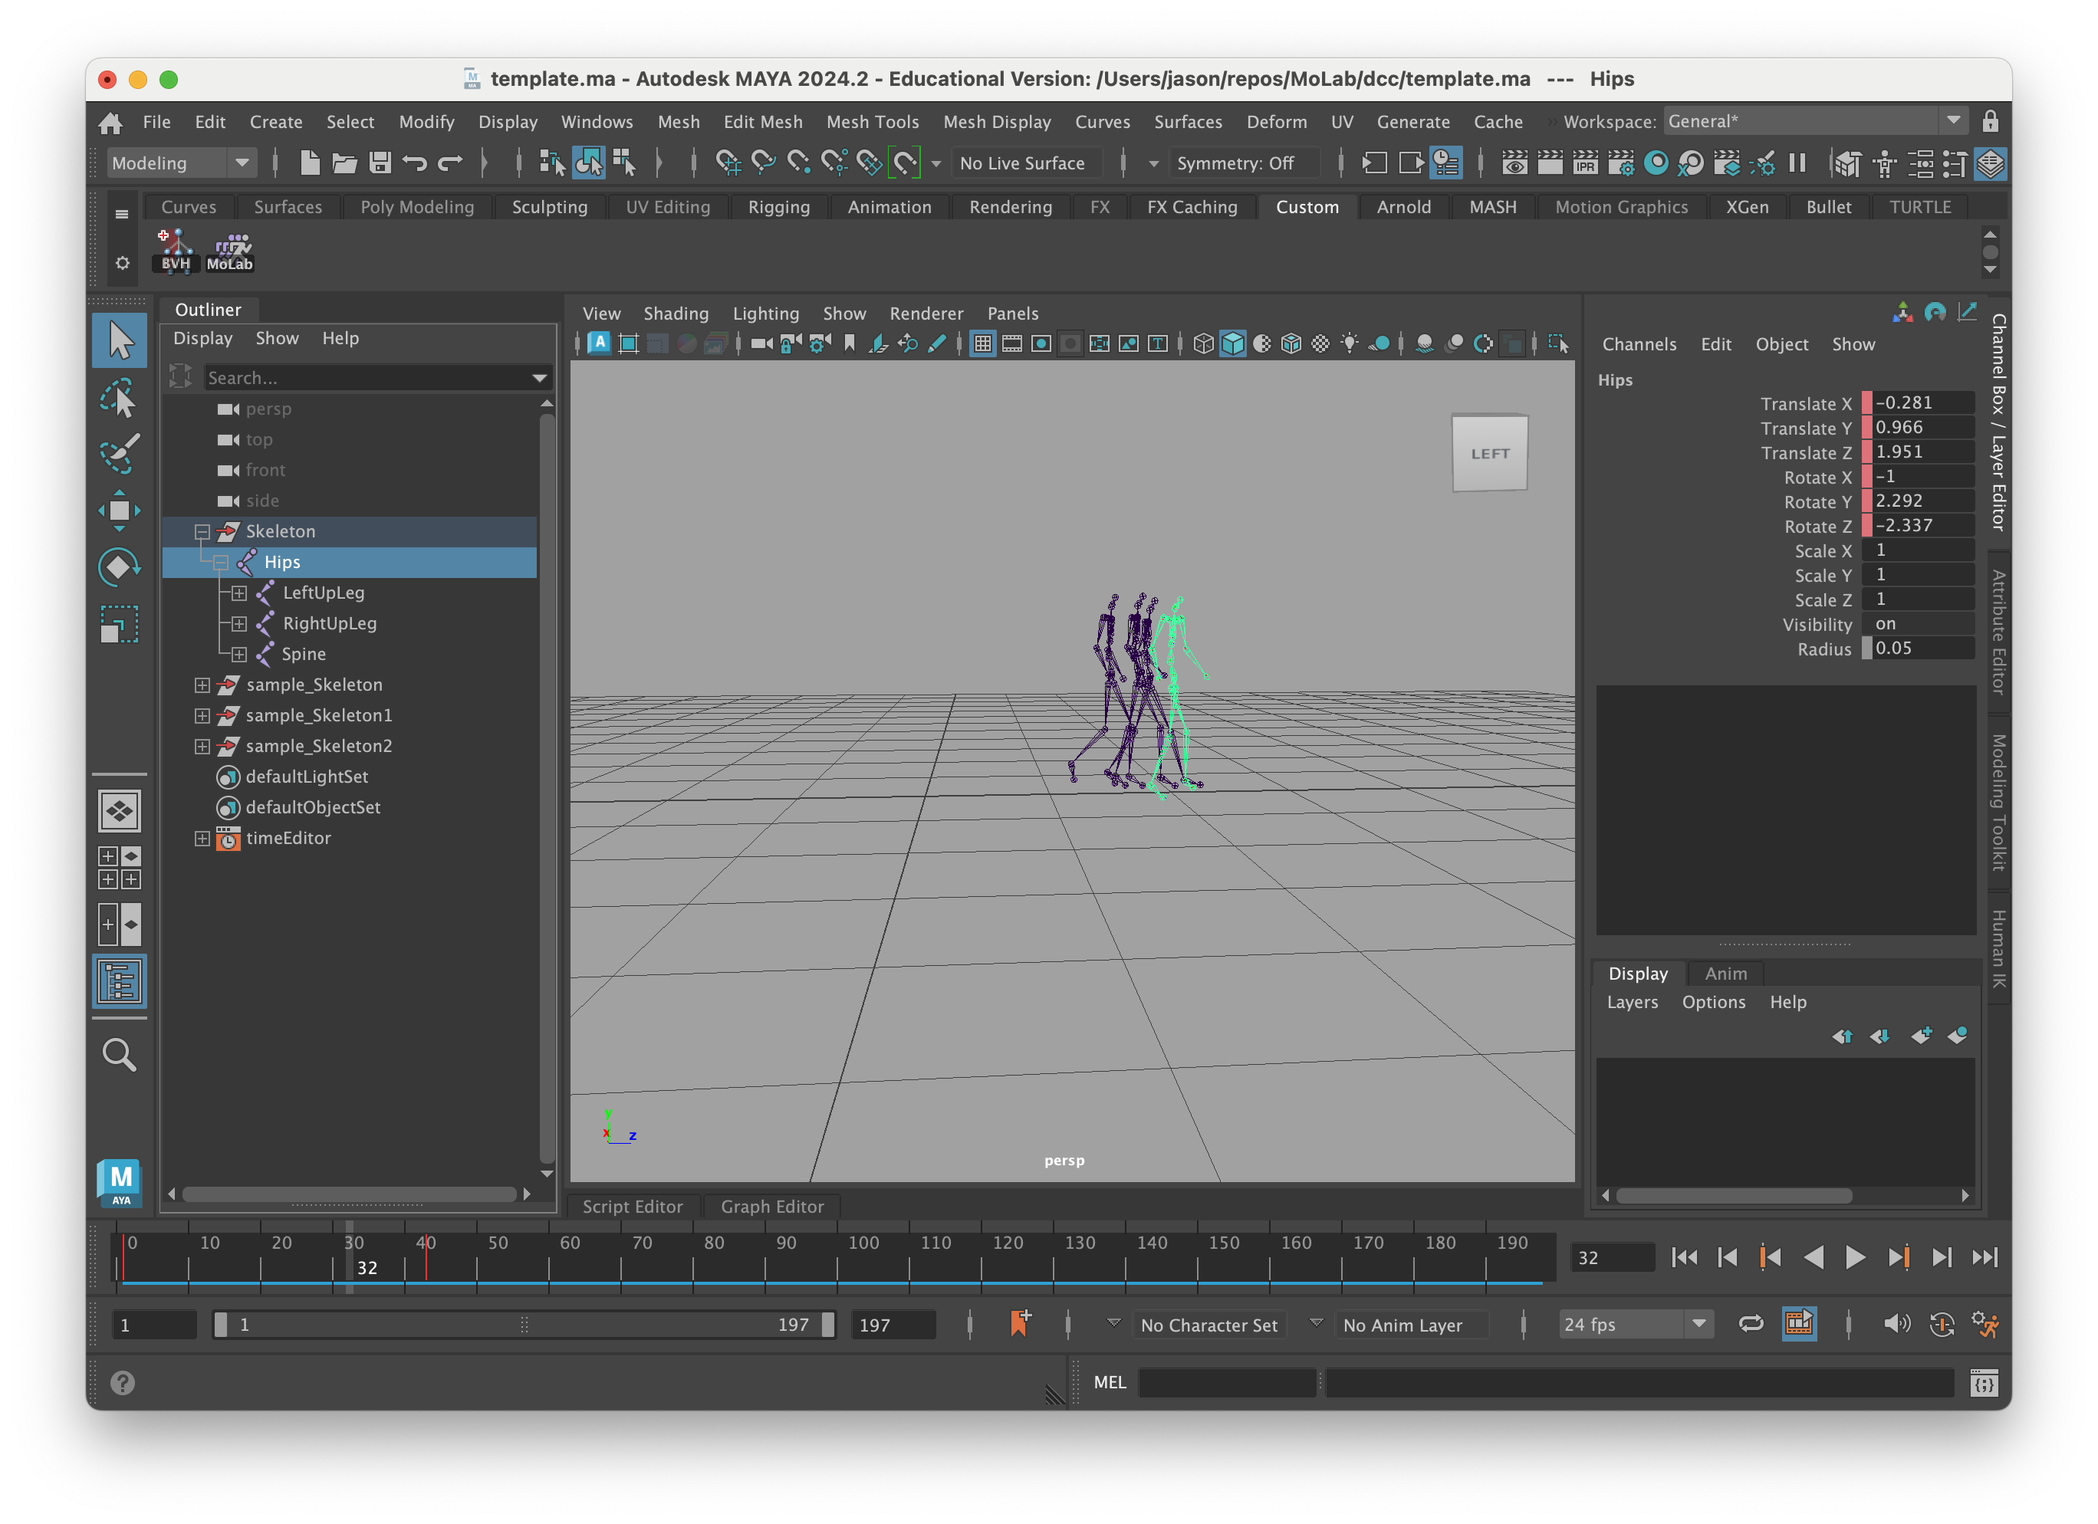
Task: Click No Character Set button
Action: pos(1208,1325)
